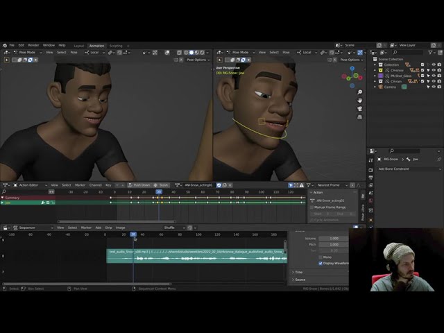The width and height of the screenshot is (444, 333).
Task: Open the File menu
Action: click(12, 45)
